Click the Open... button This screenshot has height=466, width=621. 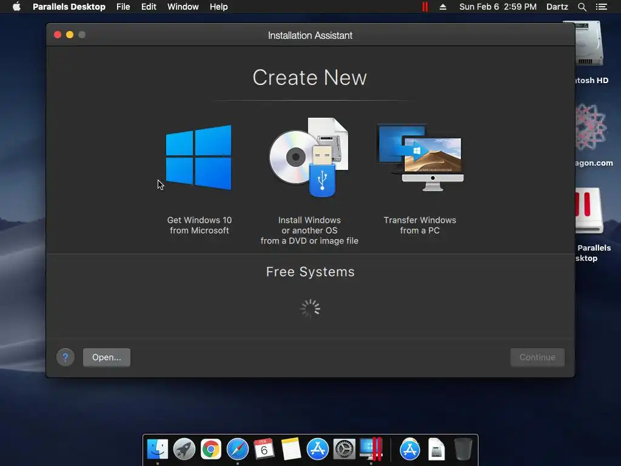click(107, 357)
